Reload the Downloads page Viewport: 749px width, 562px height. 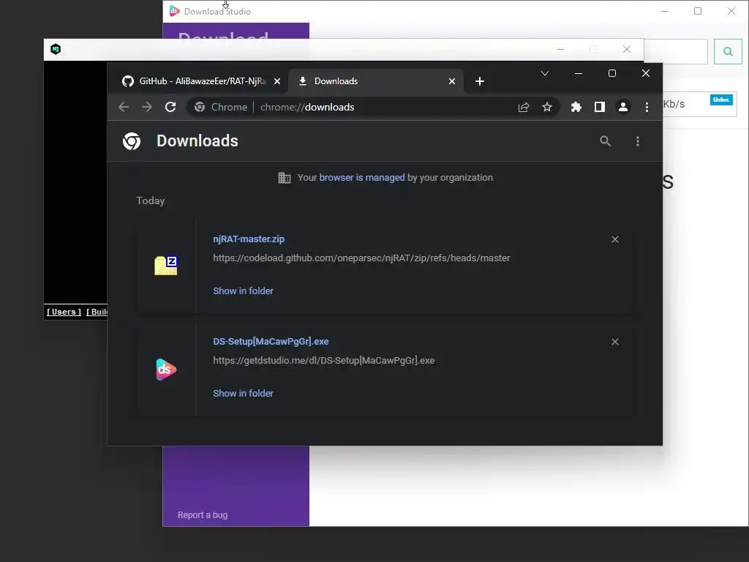coord(170,107)
